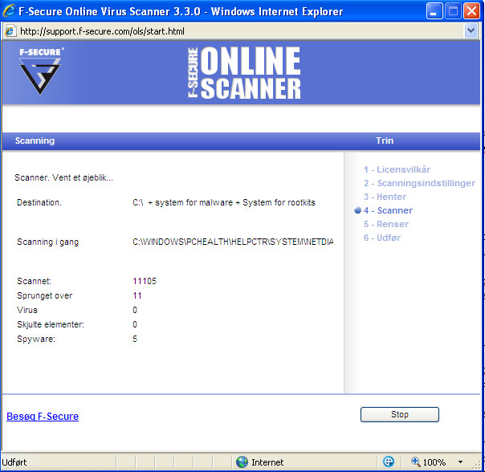The image size is (485, 472).
Task: Click the Internet zone label
Action: pyautogui.click(x=267, y=462)
